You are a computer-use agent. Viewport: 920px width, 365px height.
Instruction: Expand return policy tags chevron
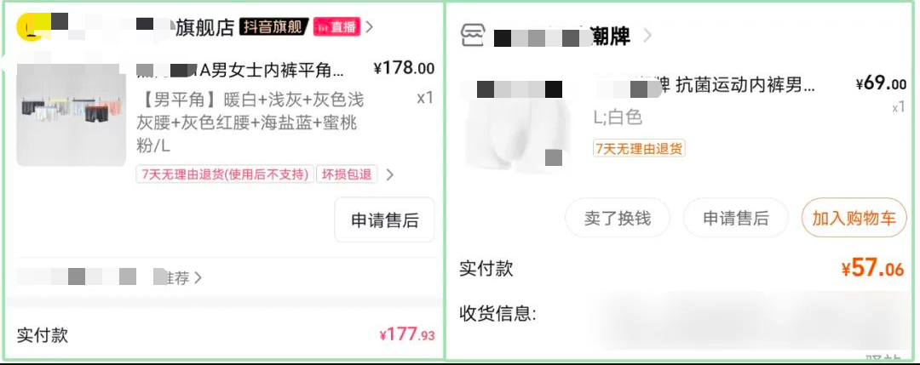[389, 174]
